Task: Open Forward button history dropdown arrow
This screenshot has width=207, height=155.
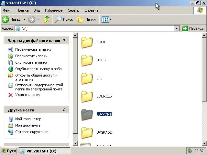Action: click(39, 19)
